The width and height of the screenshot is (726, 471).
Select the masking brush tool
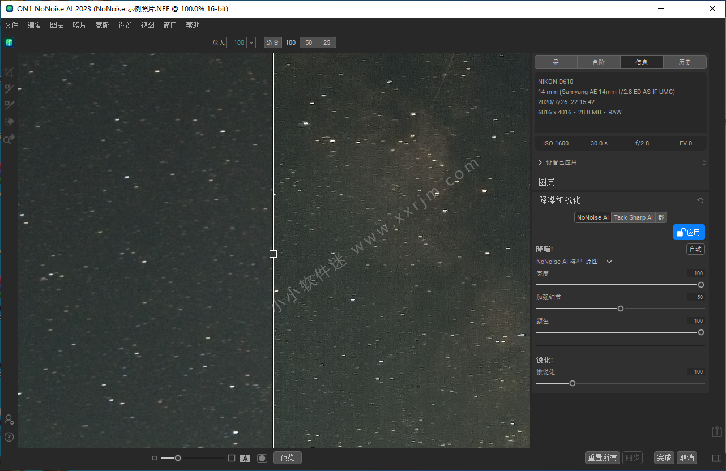point(8,89)
